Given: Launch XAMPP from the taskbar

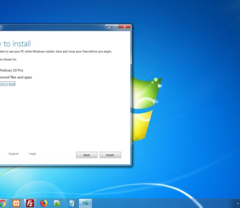Looking at the screenshot, I should click(x=16, y=203).
